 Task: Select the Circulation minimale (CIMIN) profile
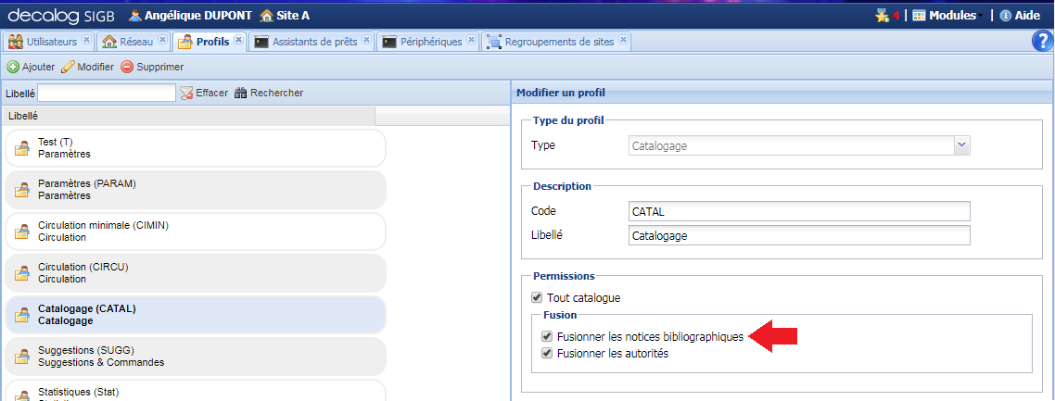tap(195, 232)
